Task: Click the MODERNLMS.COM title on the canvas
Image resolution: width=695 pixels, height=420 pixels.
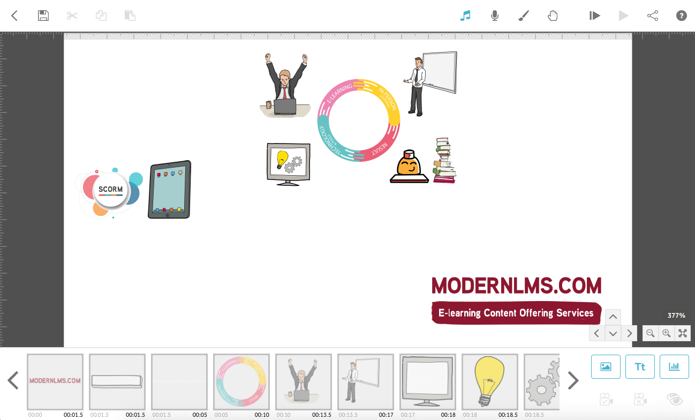Action: (517, 286)
